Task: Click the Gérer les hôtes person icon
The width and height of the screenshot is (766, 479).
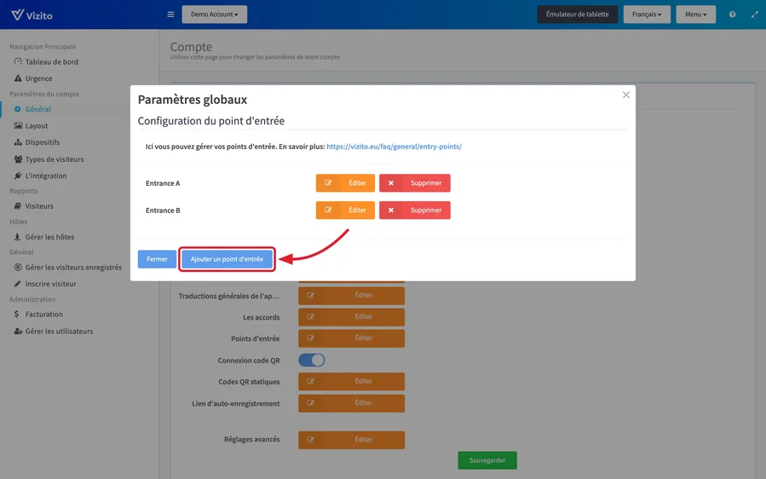Action: (18, 237)
